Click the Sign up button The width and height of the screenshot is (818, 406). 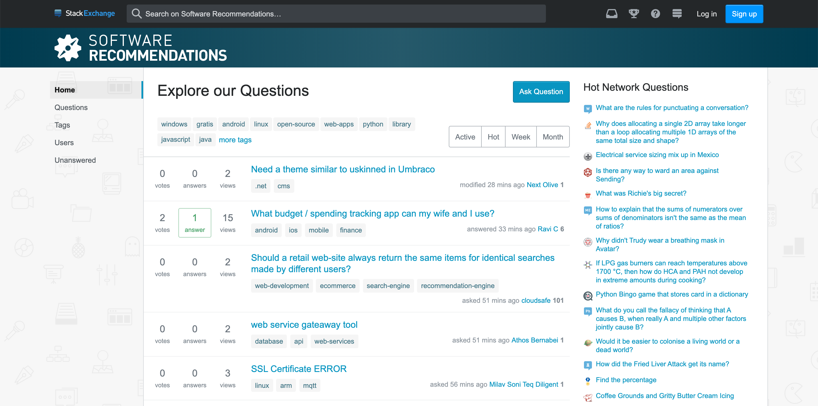pos(744,14)
